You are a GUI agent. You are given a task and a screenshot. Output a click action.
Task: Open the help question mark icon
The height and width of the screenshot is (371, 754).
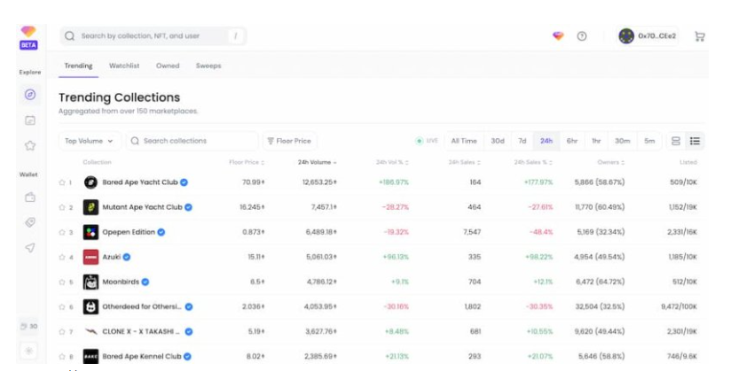click(x=582, y=36)
